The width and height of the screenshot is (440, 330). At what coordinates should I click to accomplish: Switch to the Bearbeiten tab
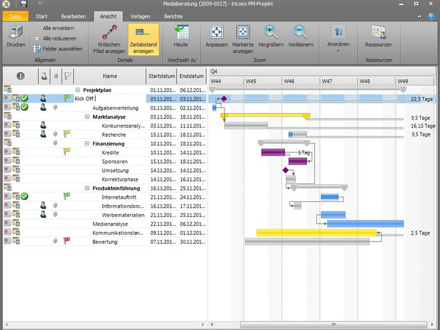pos(73,17)
